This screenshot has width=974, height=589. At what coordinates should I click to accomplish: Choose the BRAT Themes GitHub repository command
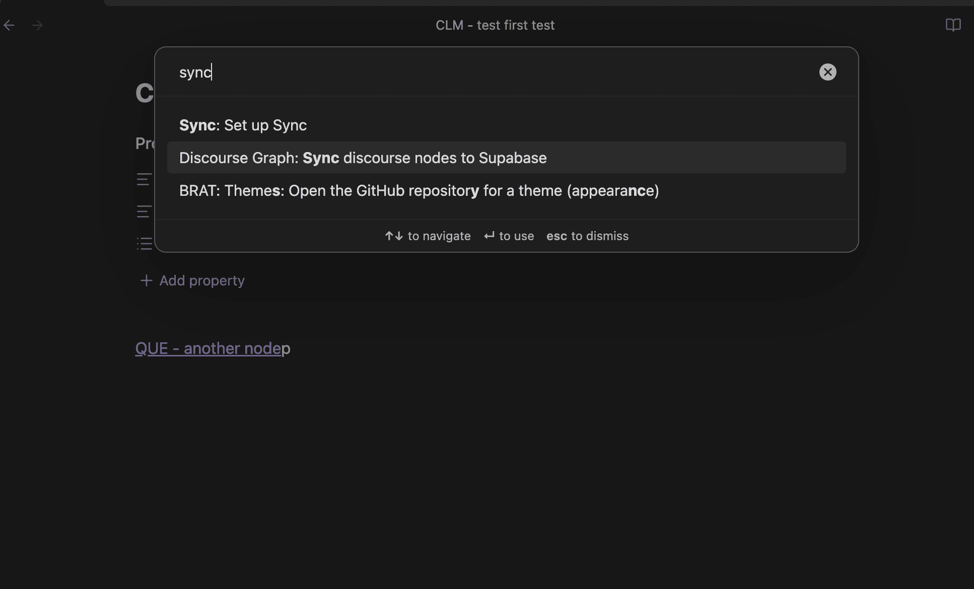point(419,191)
